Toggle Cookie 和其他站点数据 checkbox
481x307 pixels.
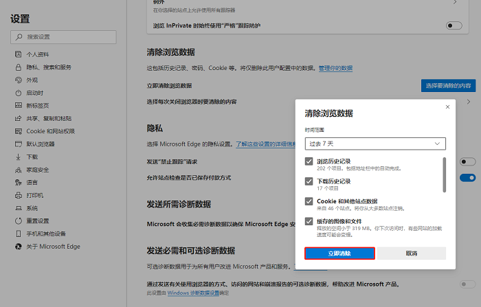click(309, 201)
